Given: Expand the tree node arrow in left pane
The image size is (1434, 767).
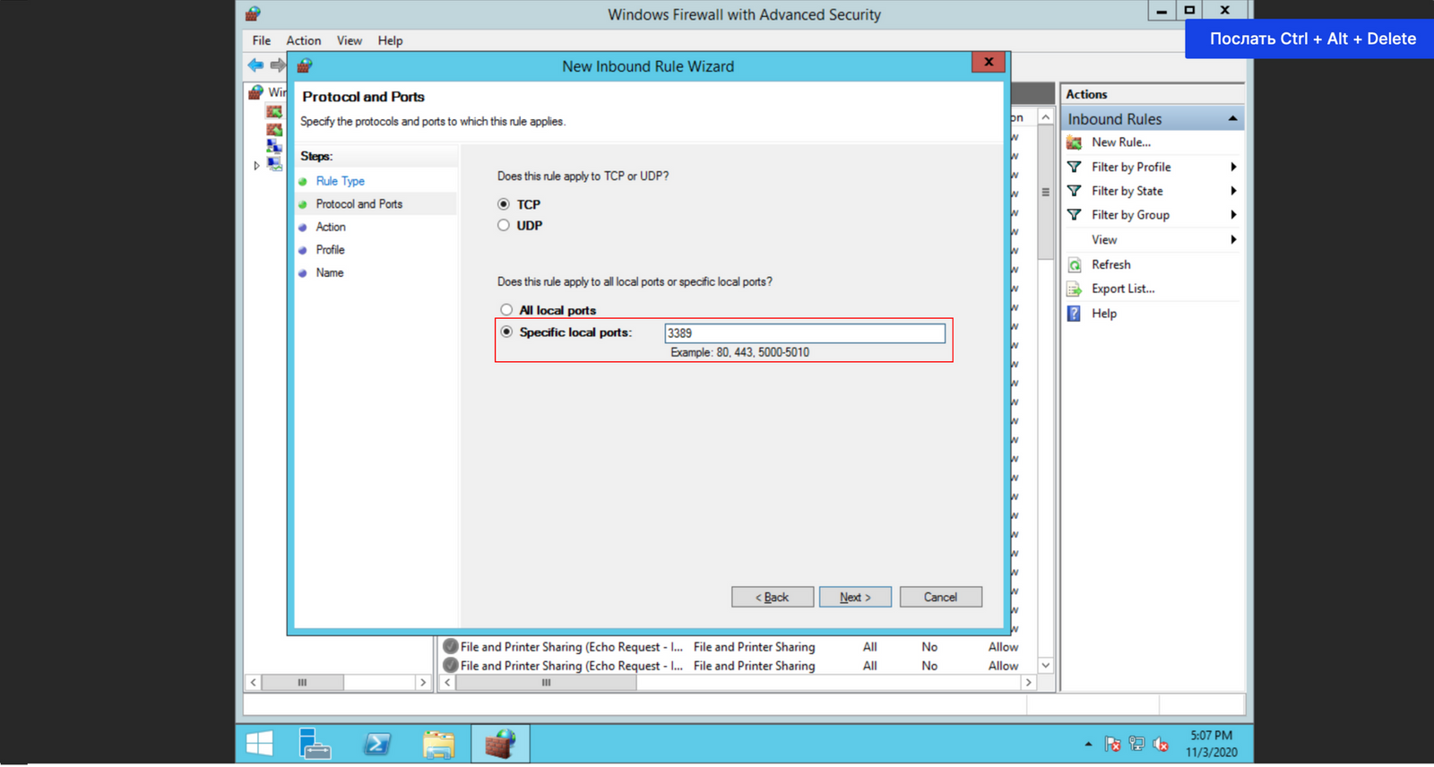Looking at the screenshot, I should point(256,166).
